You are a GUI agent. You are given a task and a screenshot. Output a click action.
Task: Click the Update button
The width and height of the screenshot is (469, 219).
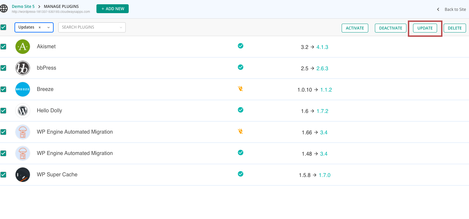point(425,28)
